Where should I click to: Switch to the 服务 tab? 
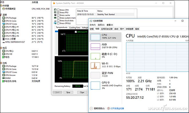coord(137,29)
